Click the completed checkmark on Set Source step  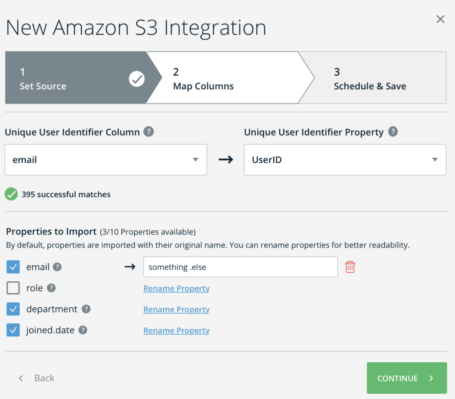point(136,79)
